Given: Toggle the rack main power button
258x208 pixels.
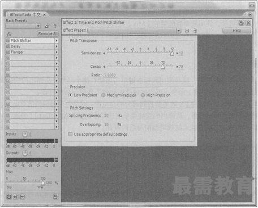Looking at the screenshot, I should (9, 197).
